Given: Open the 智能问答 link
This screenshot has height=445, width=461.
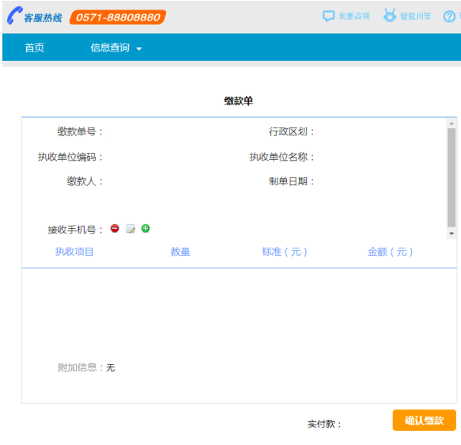Looking at the screenshot, I should (x=415, y=16).
